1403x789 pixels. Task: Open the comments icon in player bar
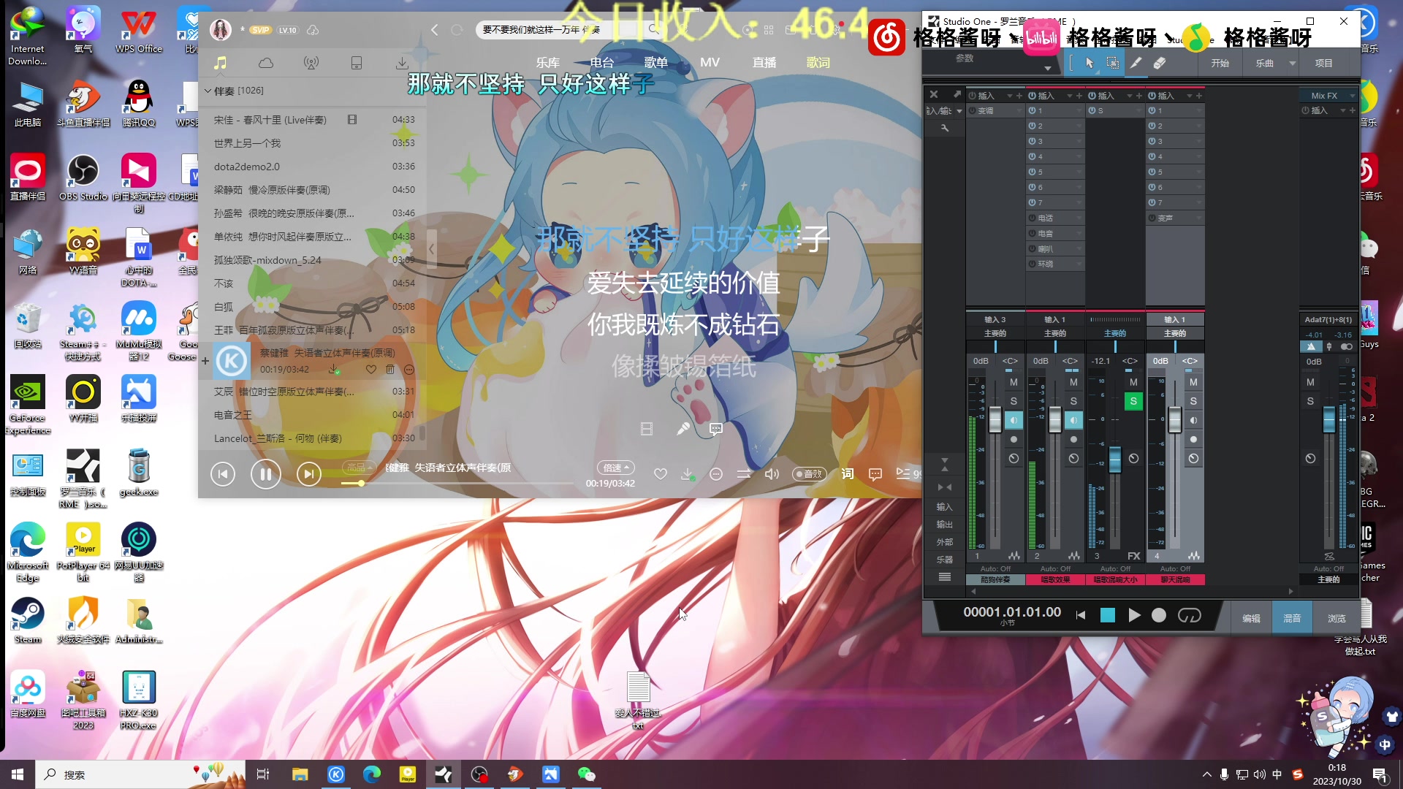(875, 474)
